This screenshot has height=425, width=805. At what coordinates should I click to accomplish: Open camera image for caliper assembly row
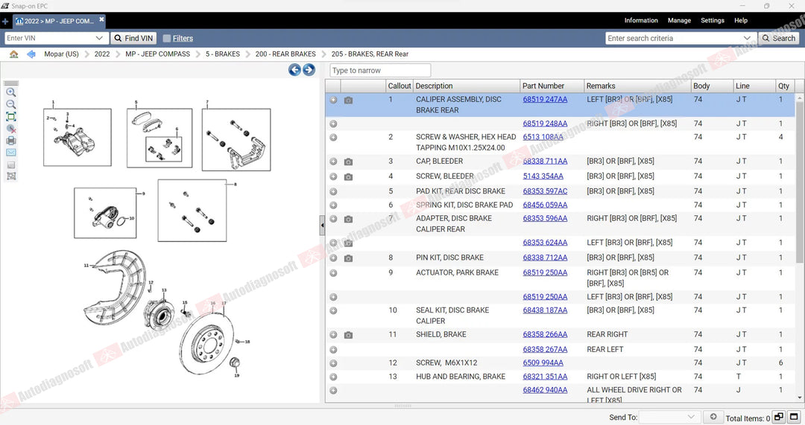pos(348,100)
